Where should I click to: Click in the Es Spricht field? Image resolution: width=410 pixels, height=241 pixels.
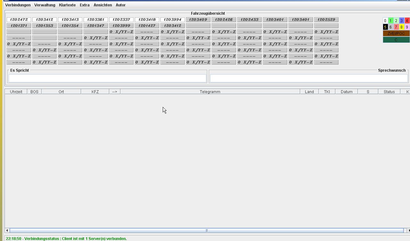click(x=107, y=78)
